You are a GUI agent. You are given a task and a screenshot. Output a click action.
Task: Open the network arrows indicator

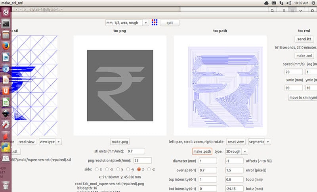pos(281,3)
